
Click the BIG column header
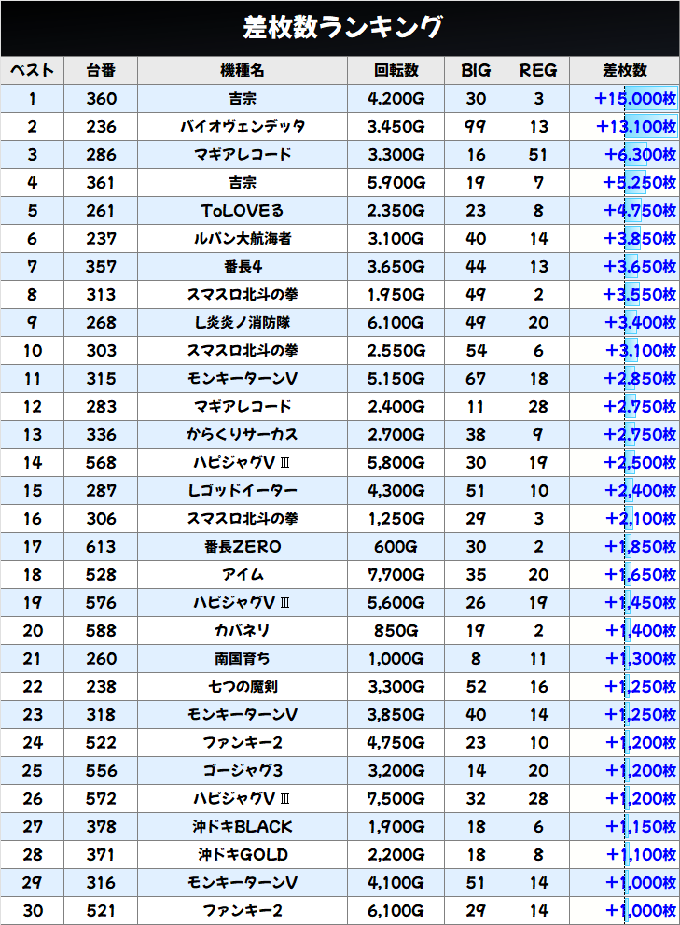click(476, 71)
